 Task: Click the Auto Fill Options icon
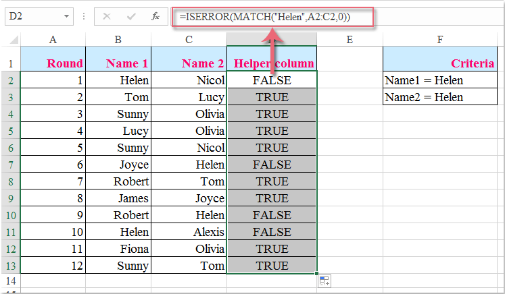pos(324,281)
